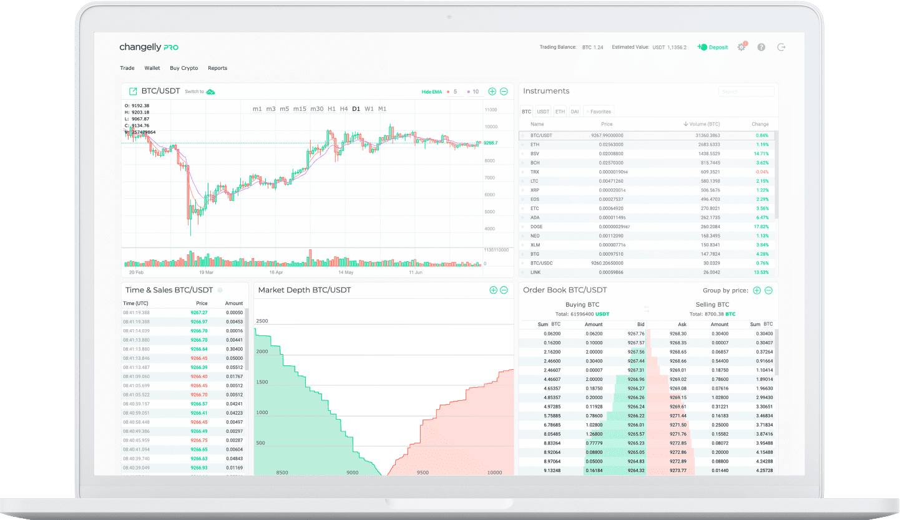Switch to the m30 chart interval
The image size is (900, 520).
click(317, 108)
